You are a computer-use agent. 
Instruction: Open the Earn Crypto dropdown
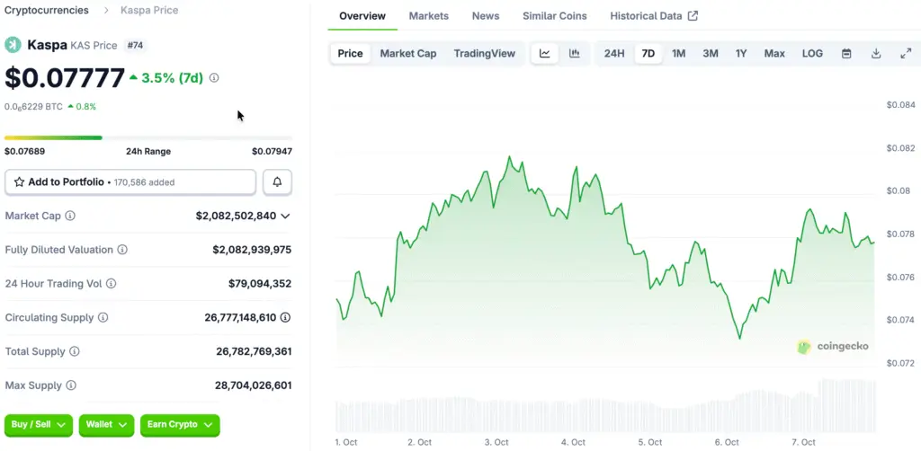click(x=180, y=424)
